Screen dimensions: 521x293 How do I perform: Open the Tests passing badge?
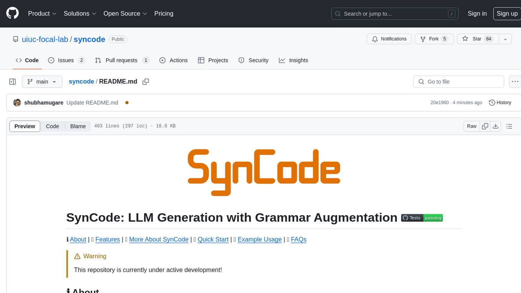point(422,218)
